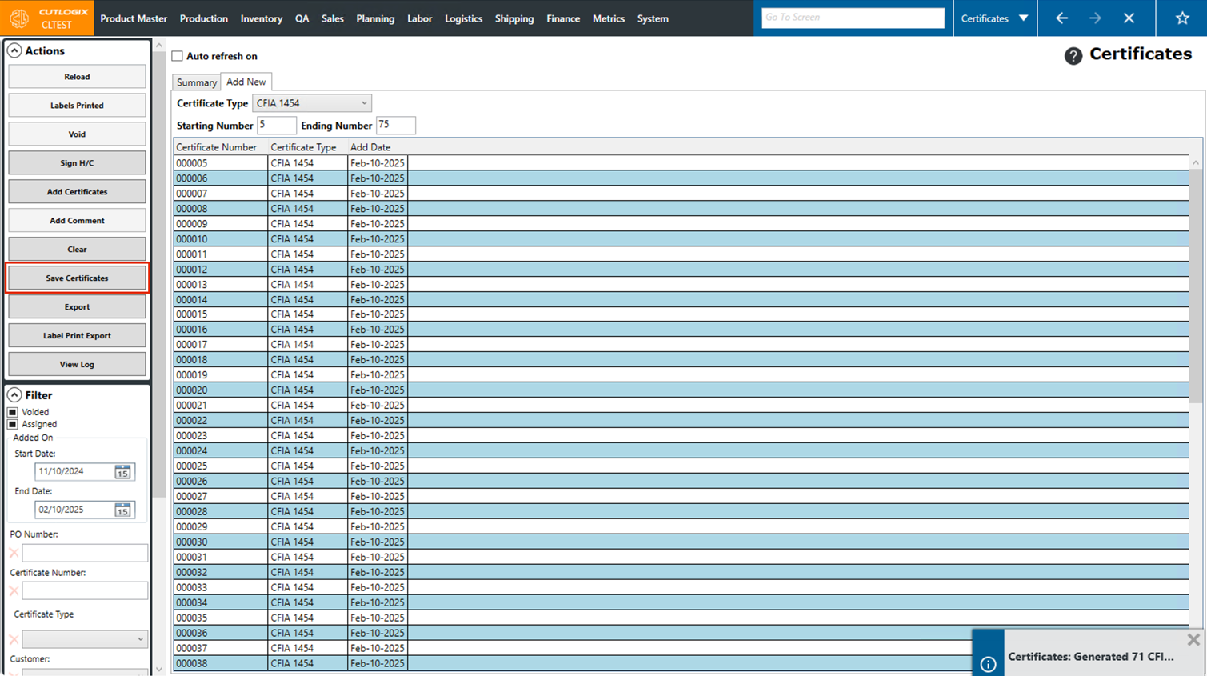
Task: Open the Inventory menu
Action: [261, 18]
